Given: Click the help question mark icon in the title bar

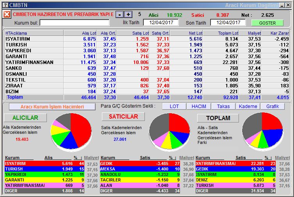Looking at the screenshot, I should click(6, 5).
